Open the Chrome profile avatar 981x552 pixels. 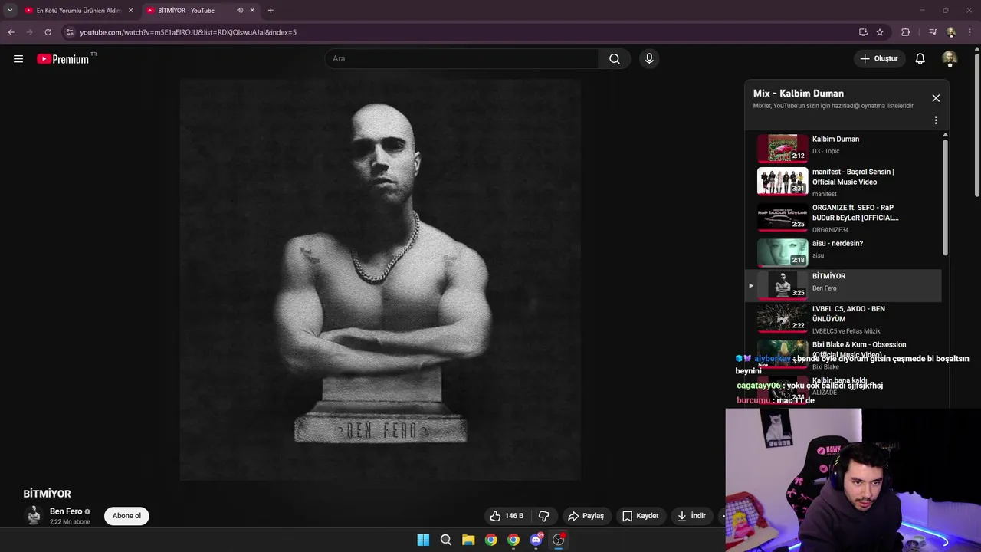click(951, 32)
